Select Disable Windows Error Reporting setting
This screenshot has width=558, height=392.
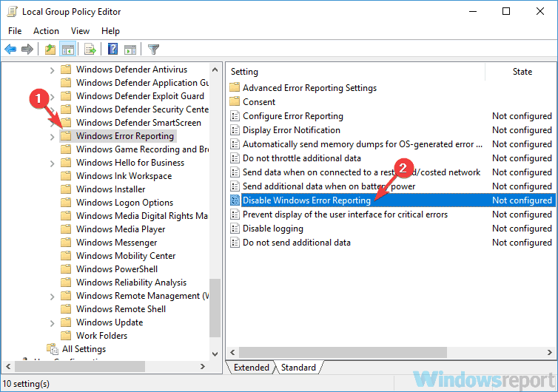[306, 200]
